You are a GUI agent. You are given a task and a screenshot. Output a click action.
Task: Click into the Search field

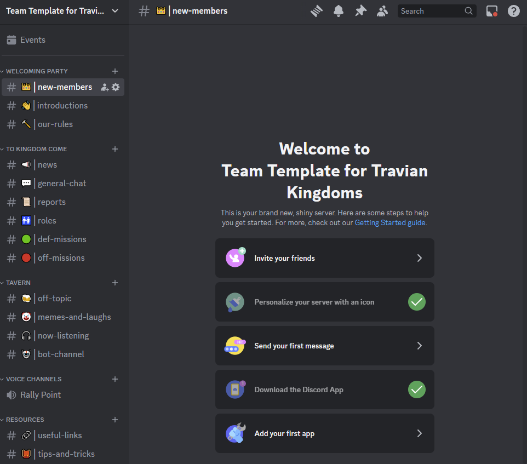(431, 11)
